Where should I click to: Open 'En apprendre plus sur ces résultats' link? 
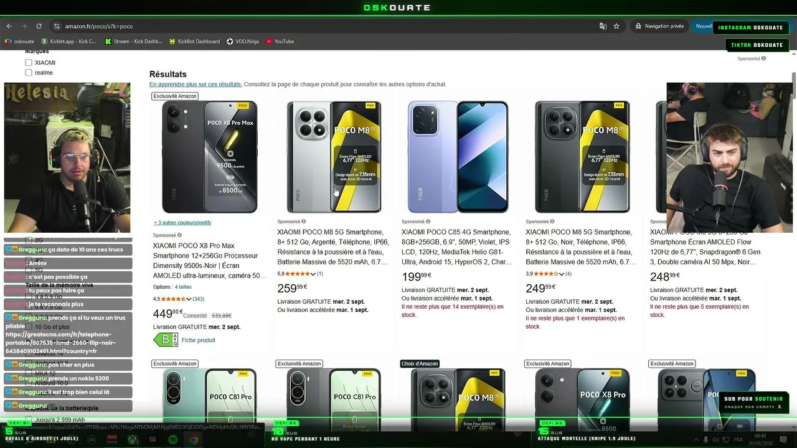point(196,85)
